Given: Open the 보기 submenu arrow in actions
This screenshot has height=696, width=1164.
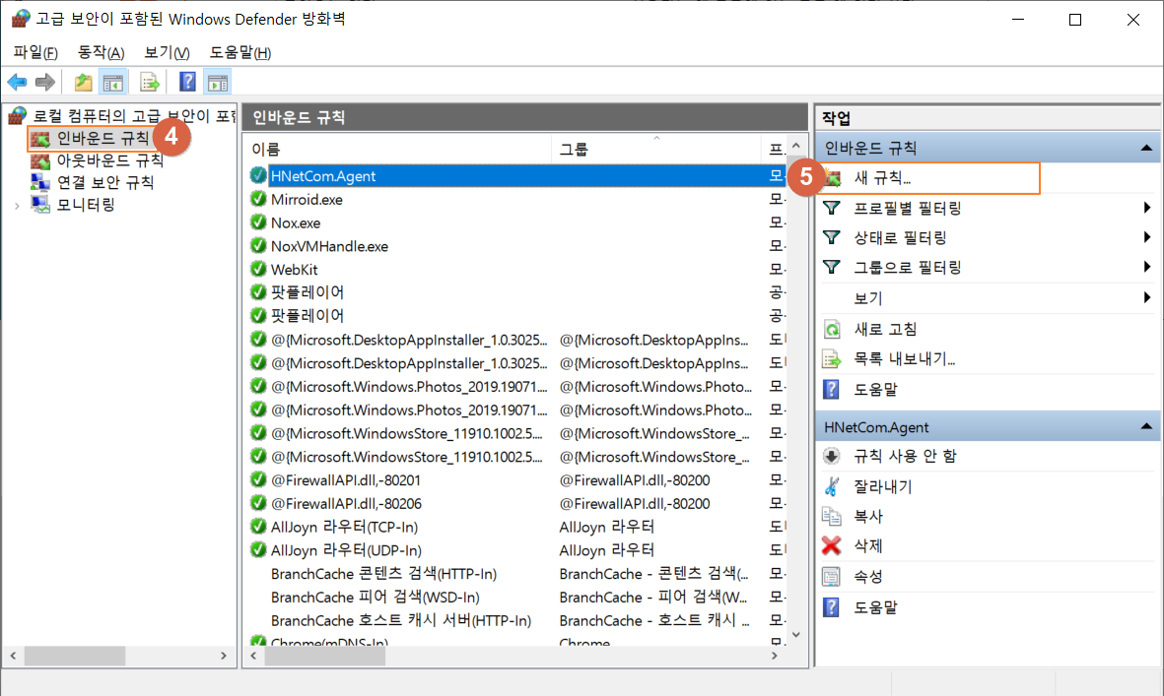Looking at the screenshot, I should click(x=1147, y=298).
